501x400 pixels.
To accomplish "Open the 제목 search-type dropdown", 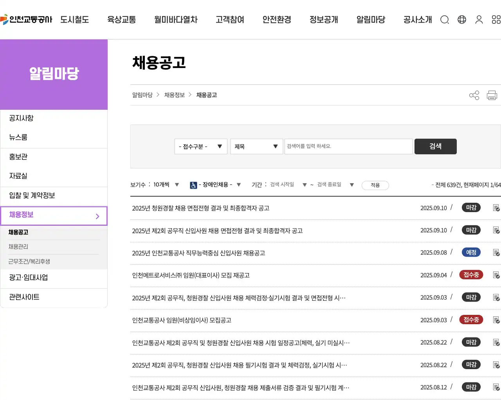I will 256,146.
